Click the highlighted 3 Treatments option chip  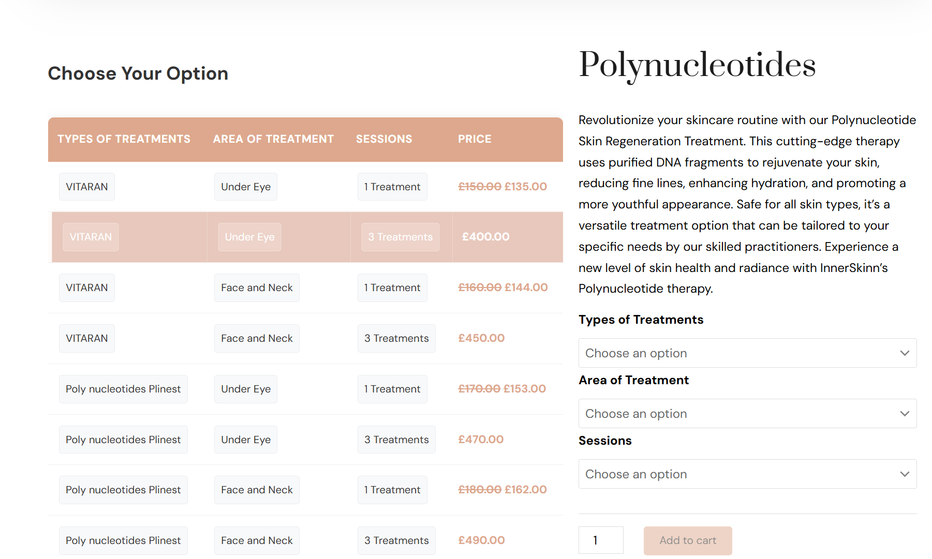(x=400, y=237)
